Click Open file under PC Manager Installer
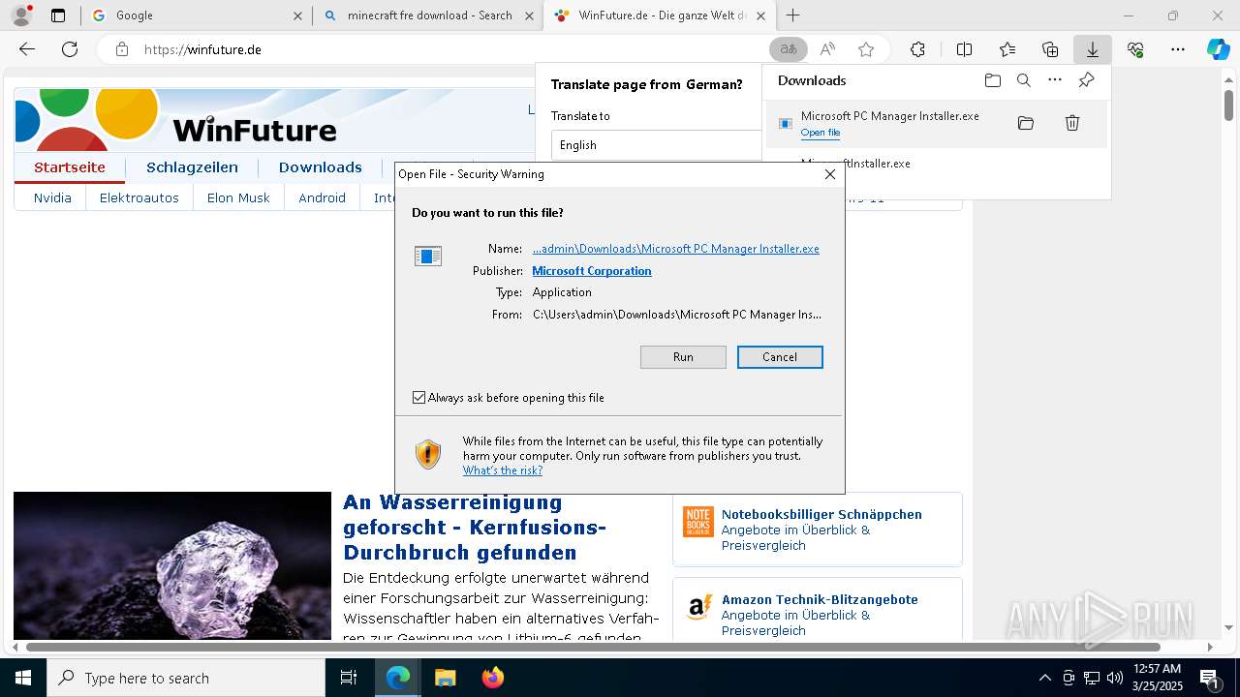 pos(821,133)
